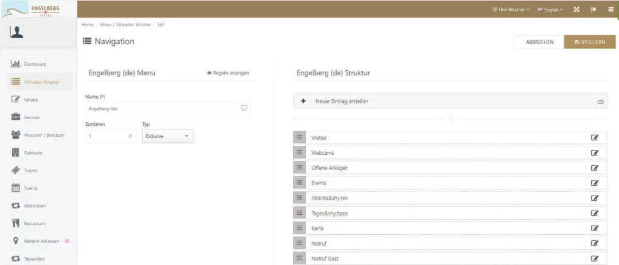Open the English language dropdown

click(x=549, y=10)
